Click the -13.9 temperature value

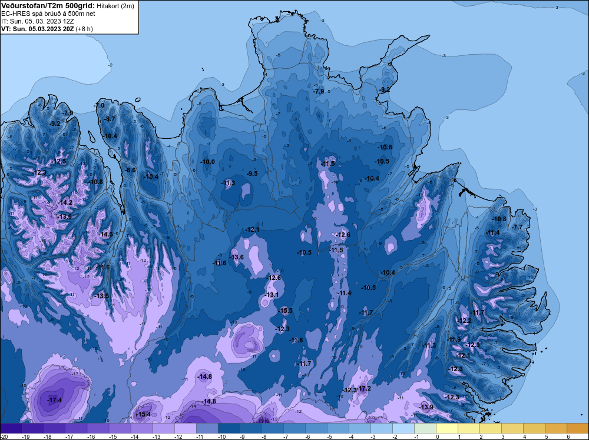pyautogui.click(x=426, y=408)
